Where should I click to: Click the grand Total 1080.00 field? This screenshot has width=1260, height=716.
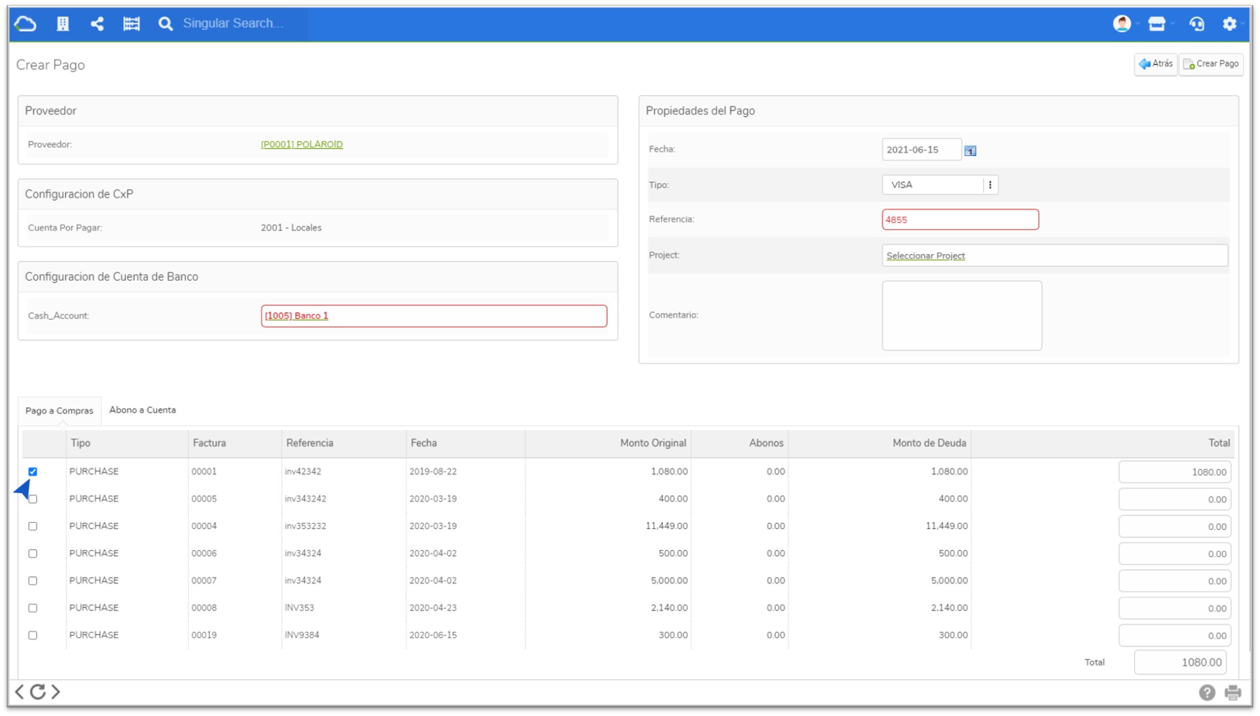1180,663
